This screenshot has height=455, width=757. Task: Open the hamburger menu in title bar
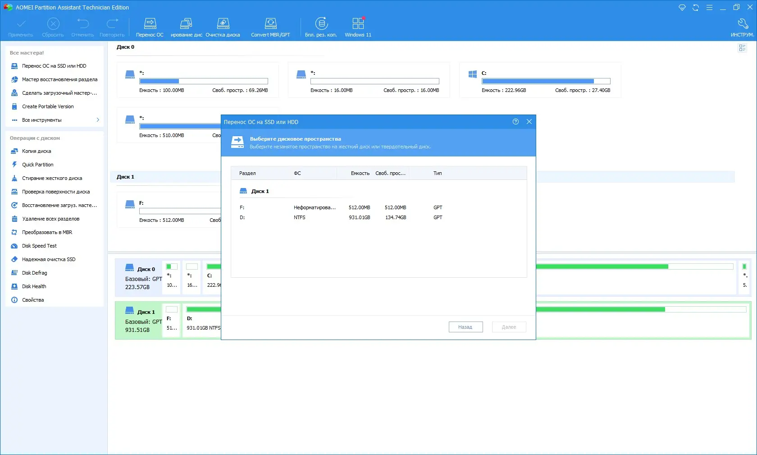709,8
